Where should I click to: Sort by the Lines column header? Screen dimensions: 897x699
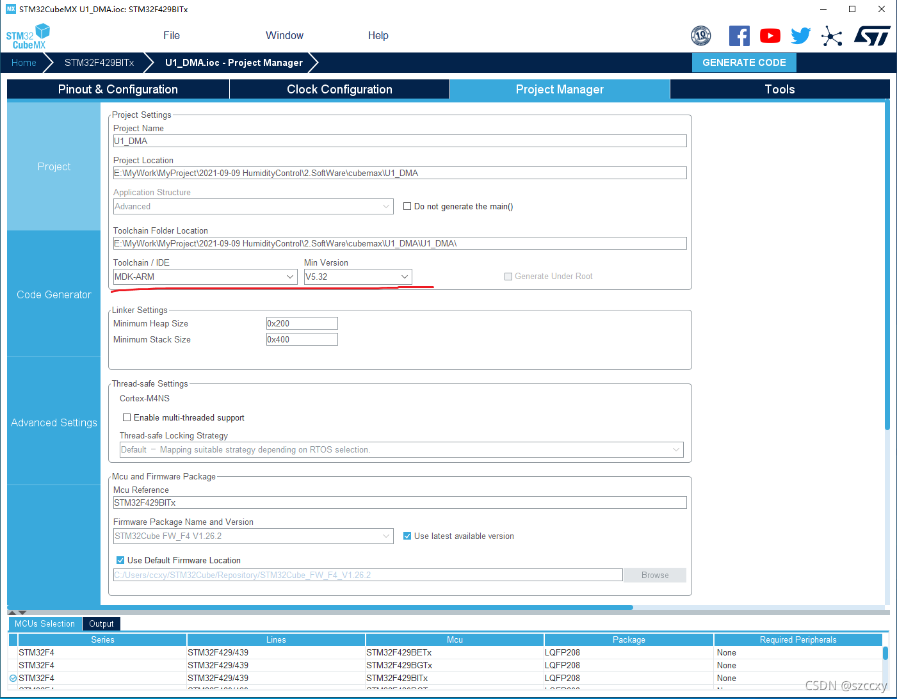pyautogui.click(x=276, y=639)
